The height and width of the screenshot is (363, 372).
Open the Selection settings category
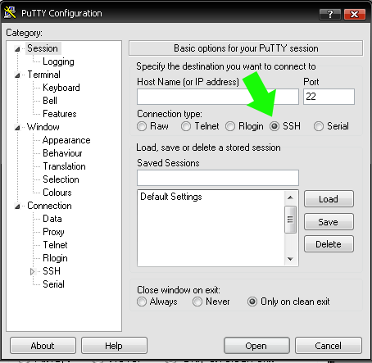coord(61,179)
